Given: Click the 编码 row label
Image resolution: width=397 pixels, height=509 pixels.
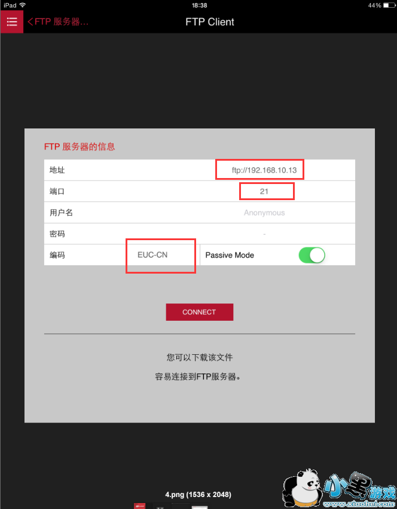Looking at the screenshot, I should [x=57, y=255].
